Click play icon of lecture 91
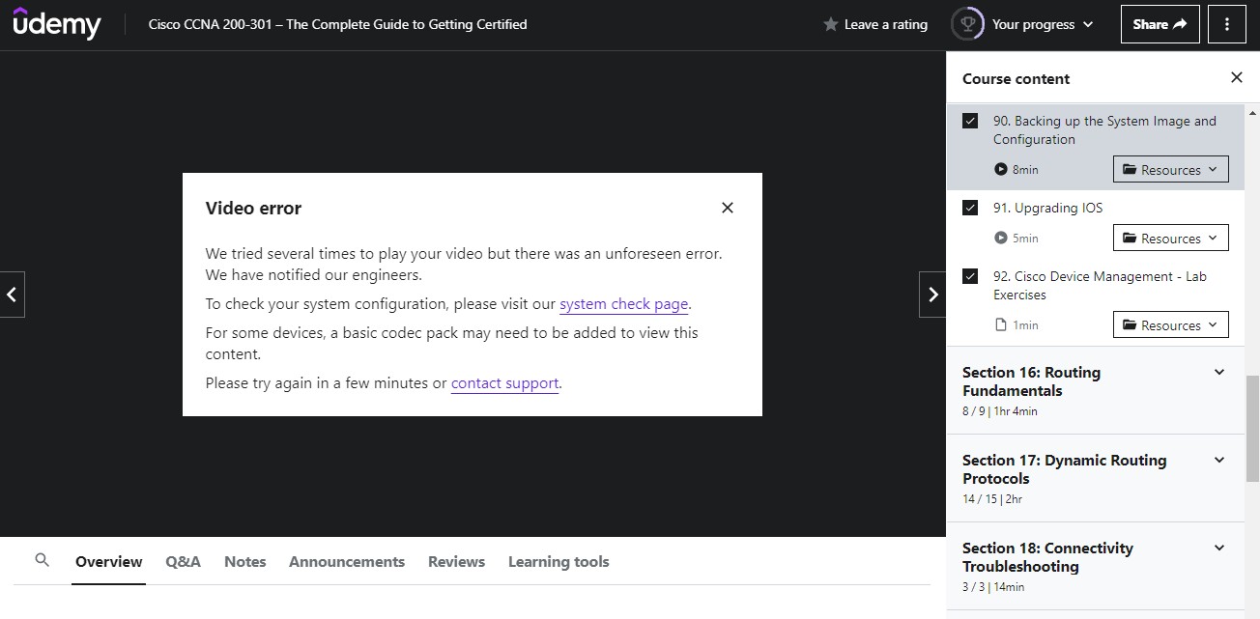The height and width of the screenshot is (619, 1260). coord(1001,238)
